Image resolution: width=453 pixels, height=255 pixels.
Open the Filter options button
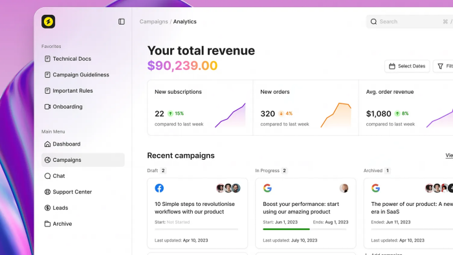tap(443, 66)
